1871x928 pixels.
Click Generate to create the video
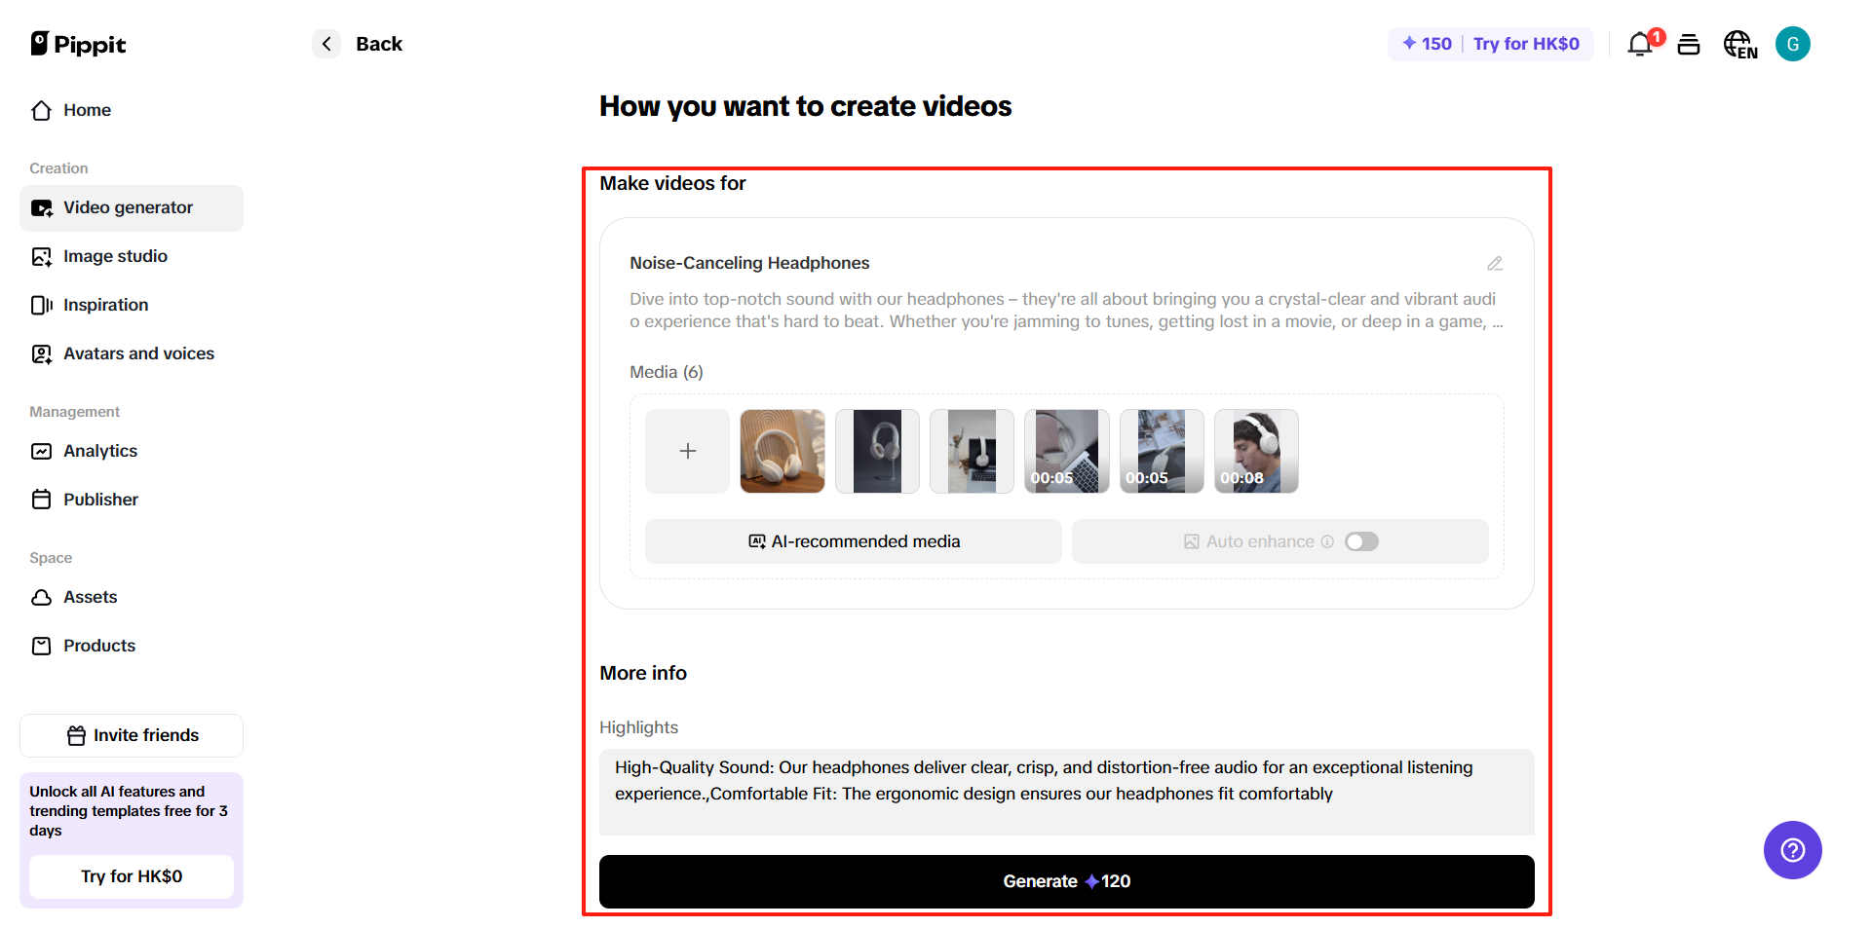pyautogui.click(x=1066, y=881)
